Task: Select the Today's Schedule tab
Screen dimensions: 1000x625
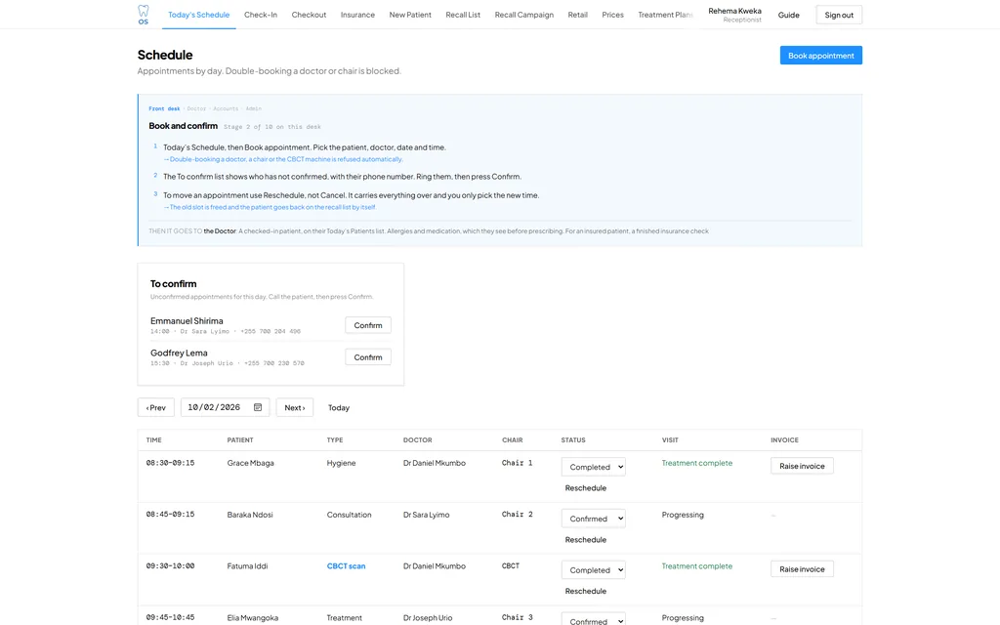Action: tap(199, 15)
